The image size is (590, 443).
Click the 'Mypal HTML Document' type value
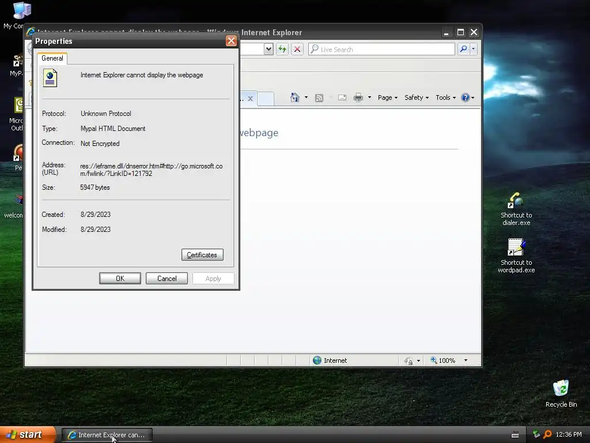point(113,129)
